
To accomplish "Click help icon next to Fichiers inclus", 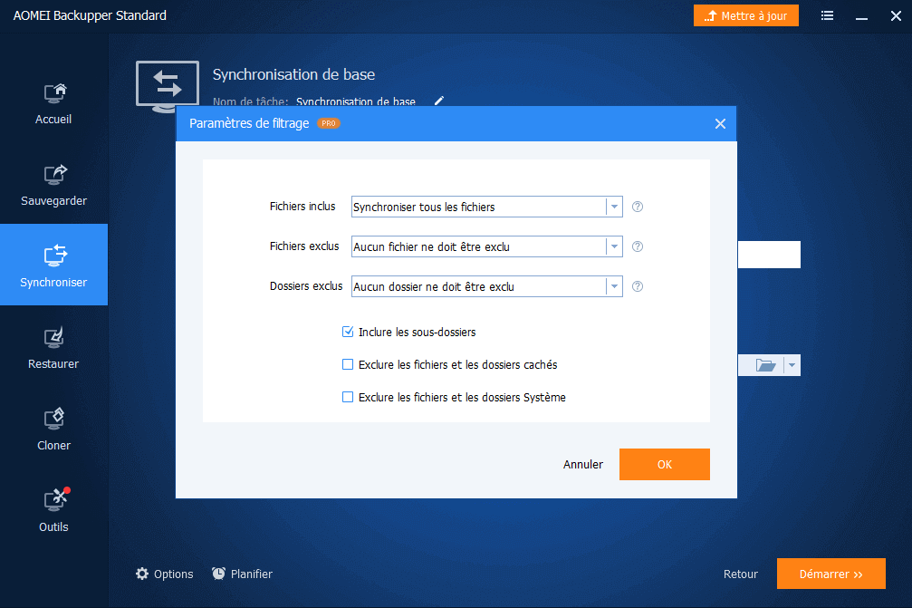I will coord(638,207).
